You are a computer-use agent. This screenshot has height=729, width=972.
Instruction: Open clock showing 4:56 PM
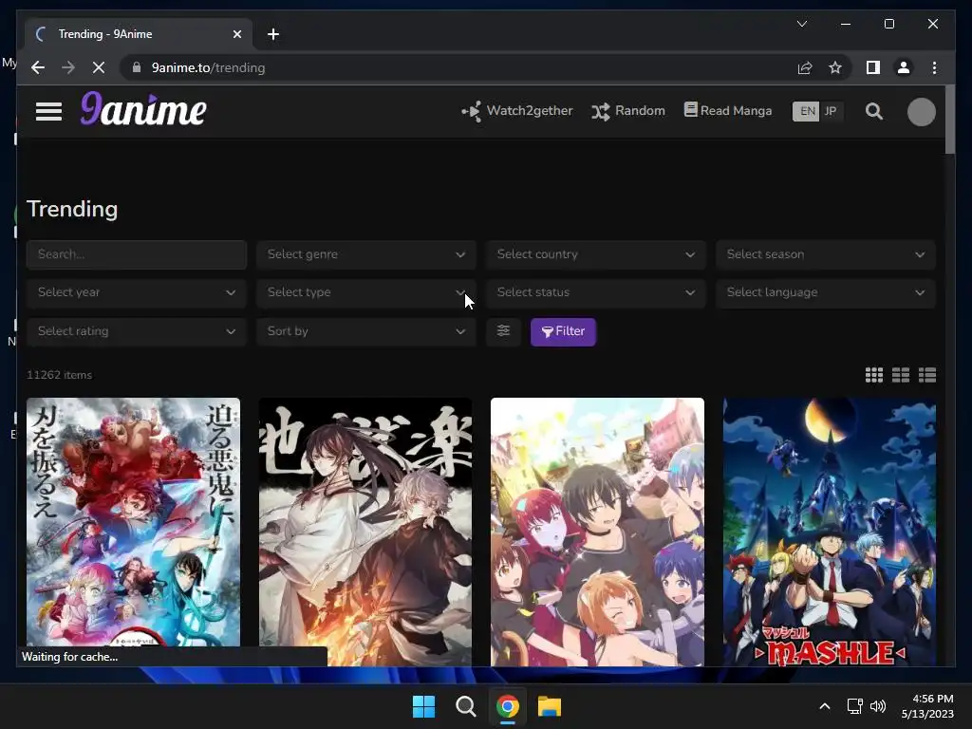tap(927, 706)
